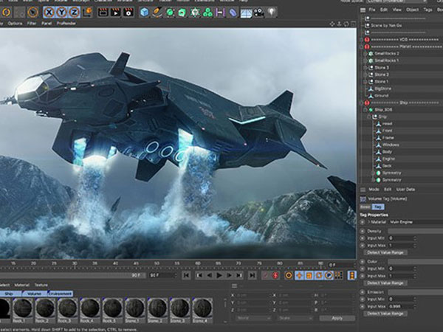Click the timeline film-strip icon
The height and width of the screenshot is (332, 443).
coord(351,275)
